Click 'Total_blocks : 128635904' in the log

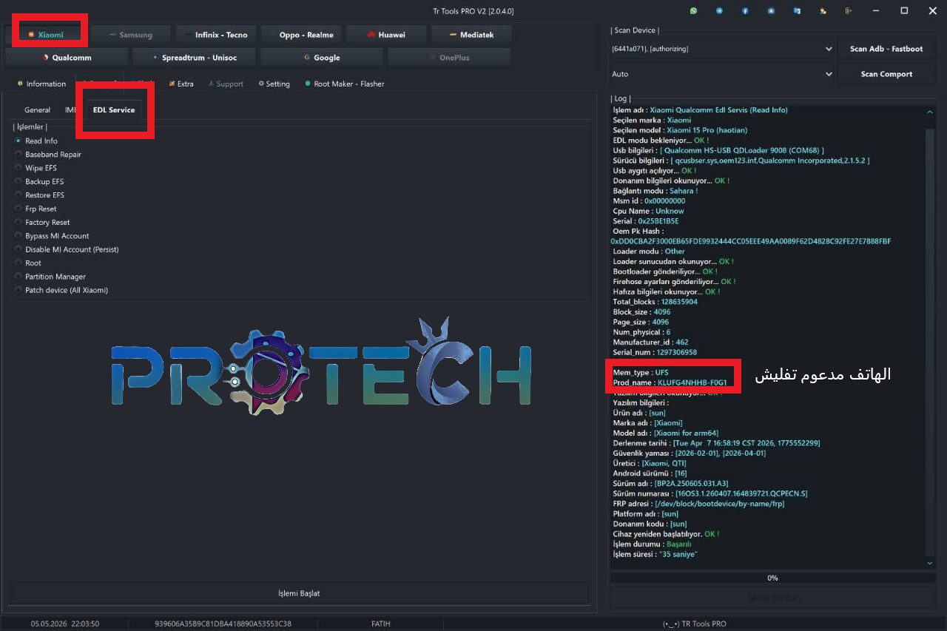[655, 302]
